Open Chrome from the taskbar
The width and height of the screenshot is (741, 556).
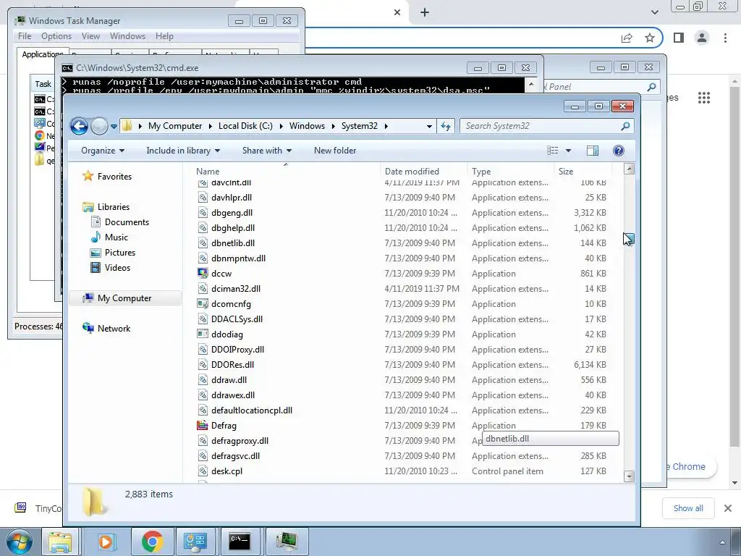pyautogui.click(x=152, y=542)
